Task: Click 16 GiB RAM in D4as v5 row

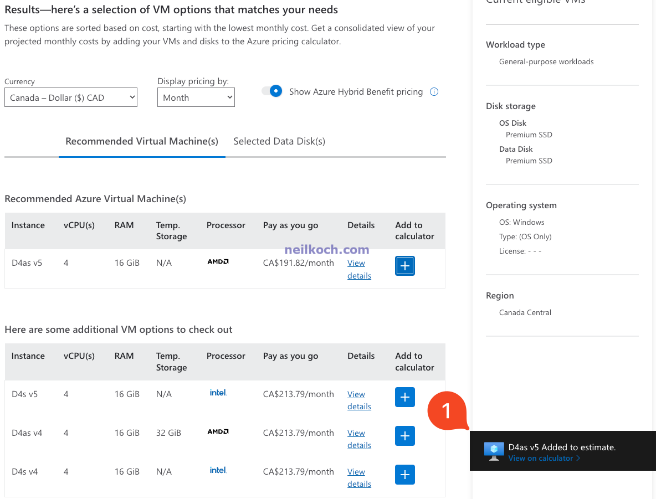Action: pos(127,263)
